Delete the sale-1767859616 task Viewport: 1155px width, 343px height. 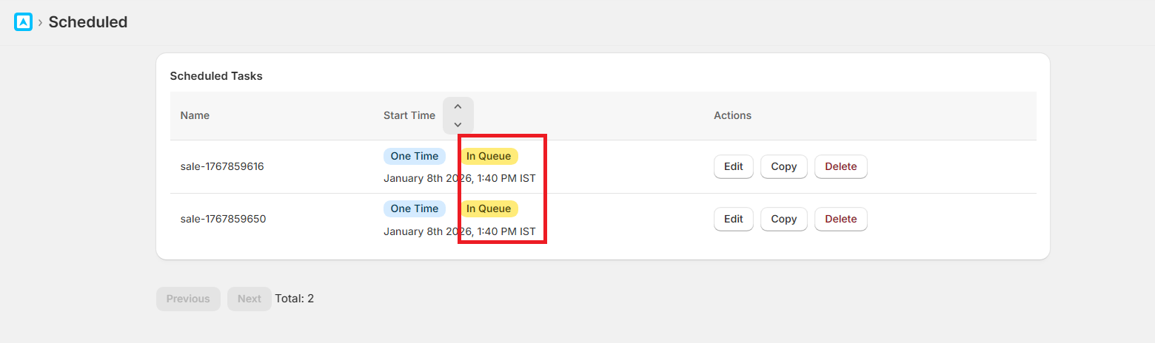point(840,166)
